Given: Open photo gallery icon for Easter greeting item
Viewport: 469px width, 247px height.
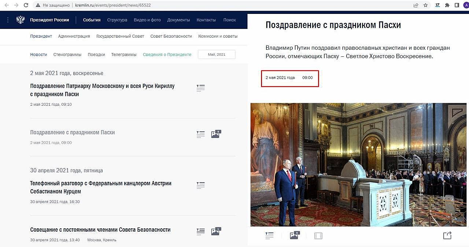Looking at the screenshot, I should [216, 134].
